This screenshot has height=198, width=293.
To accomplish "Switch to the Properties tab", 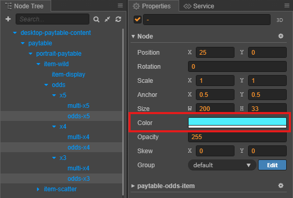I will 154,6.
